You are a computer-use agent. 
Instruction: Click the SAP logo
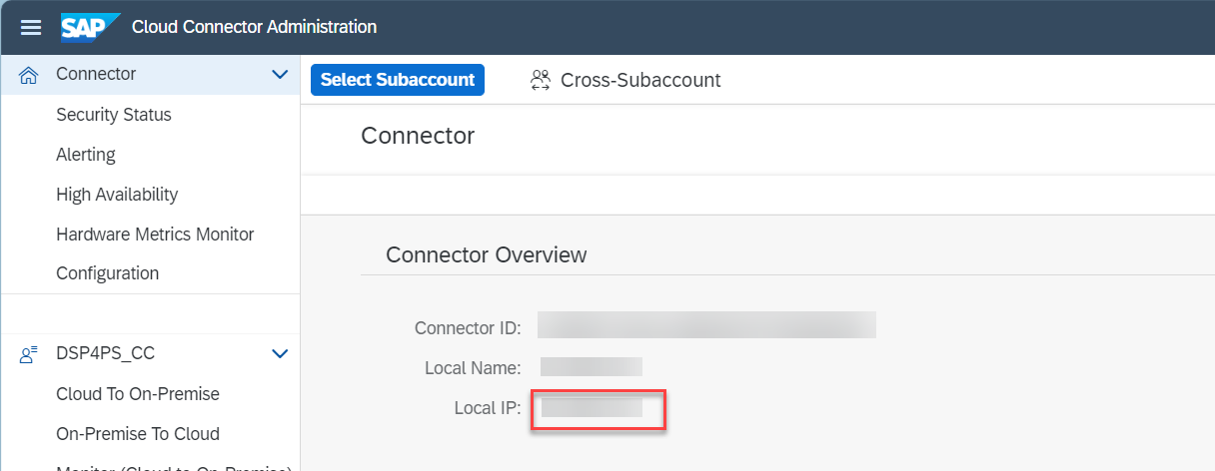click(90, 27)
